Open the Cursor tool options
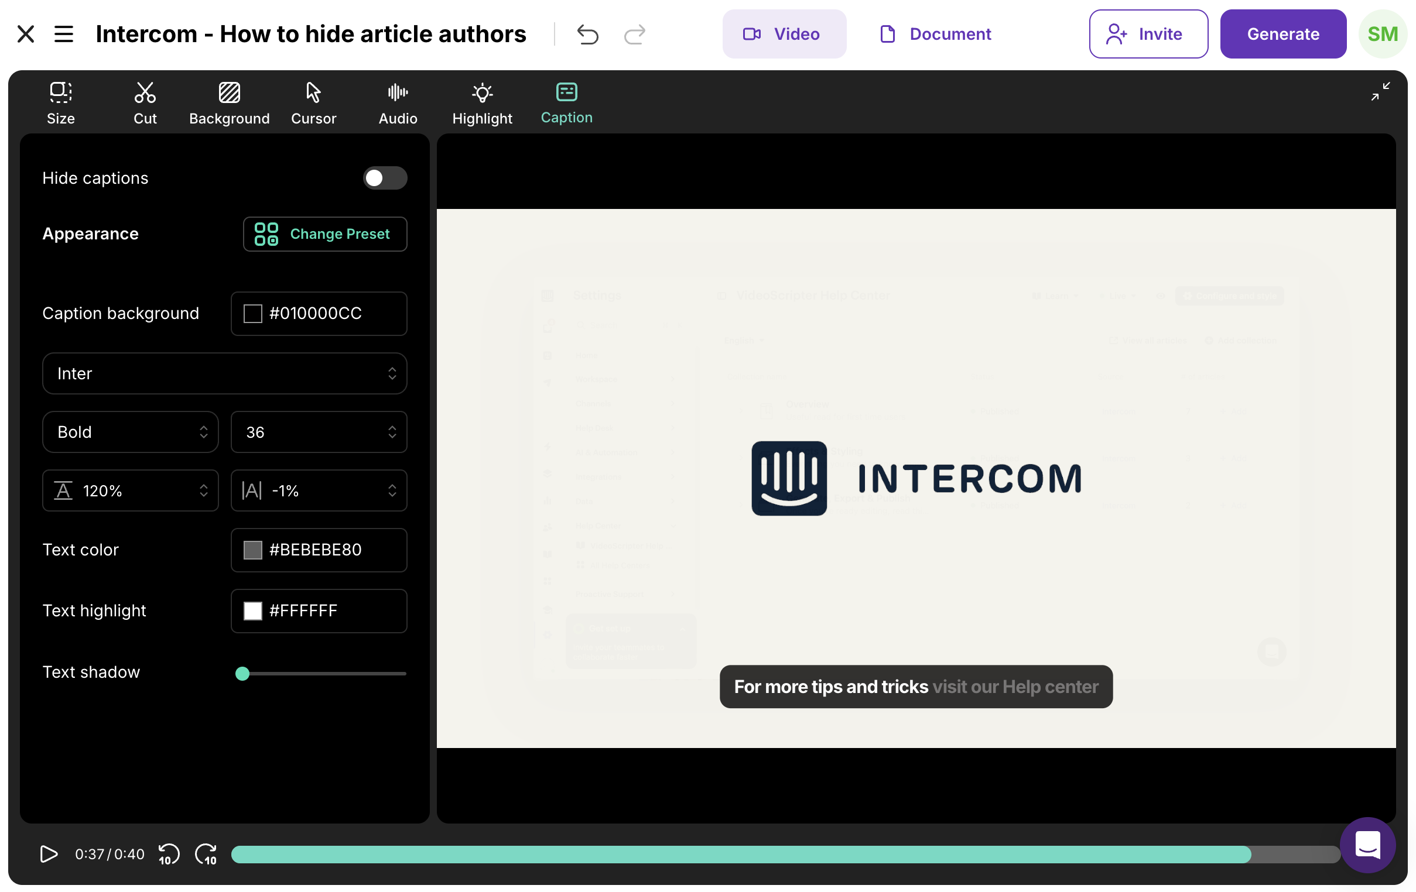Screen dimensions: 1416x892 click(x=313, y=103)
